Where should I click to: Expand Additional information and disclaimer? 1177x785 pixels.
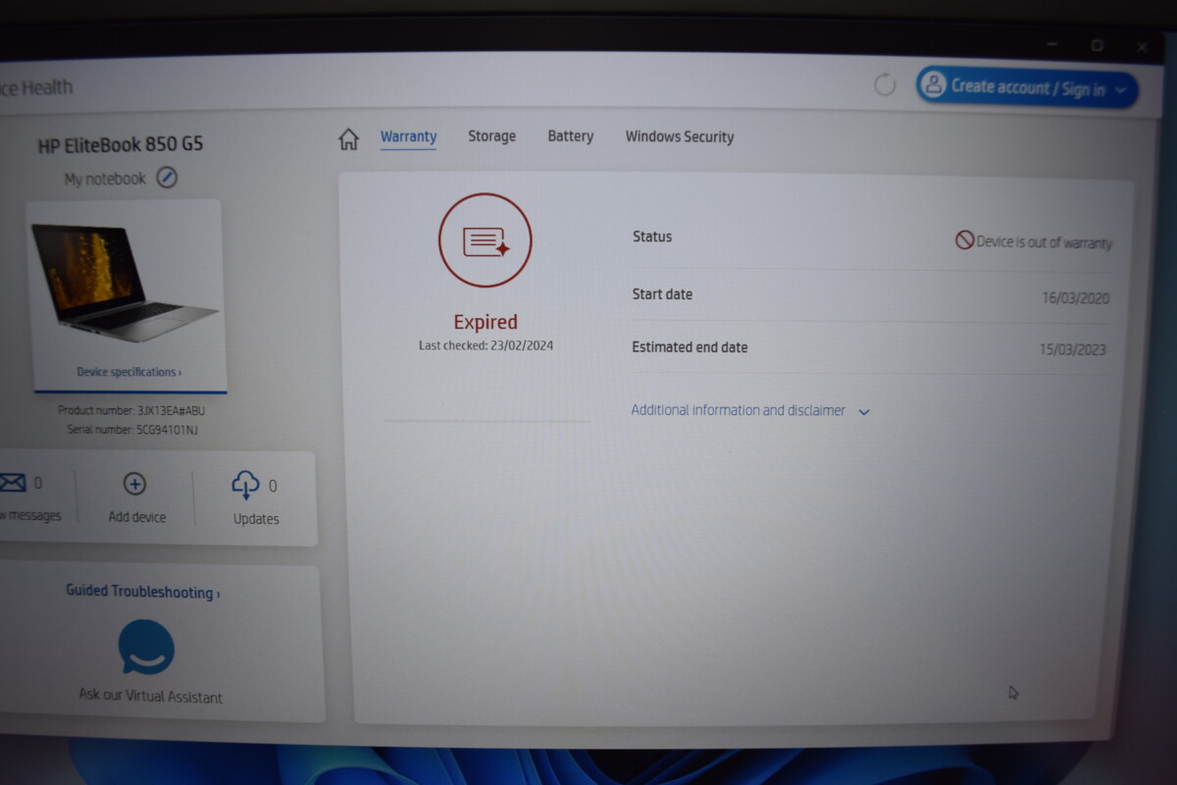click(x=750, y=410)
